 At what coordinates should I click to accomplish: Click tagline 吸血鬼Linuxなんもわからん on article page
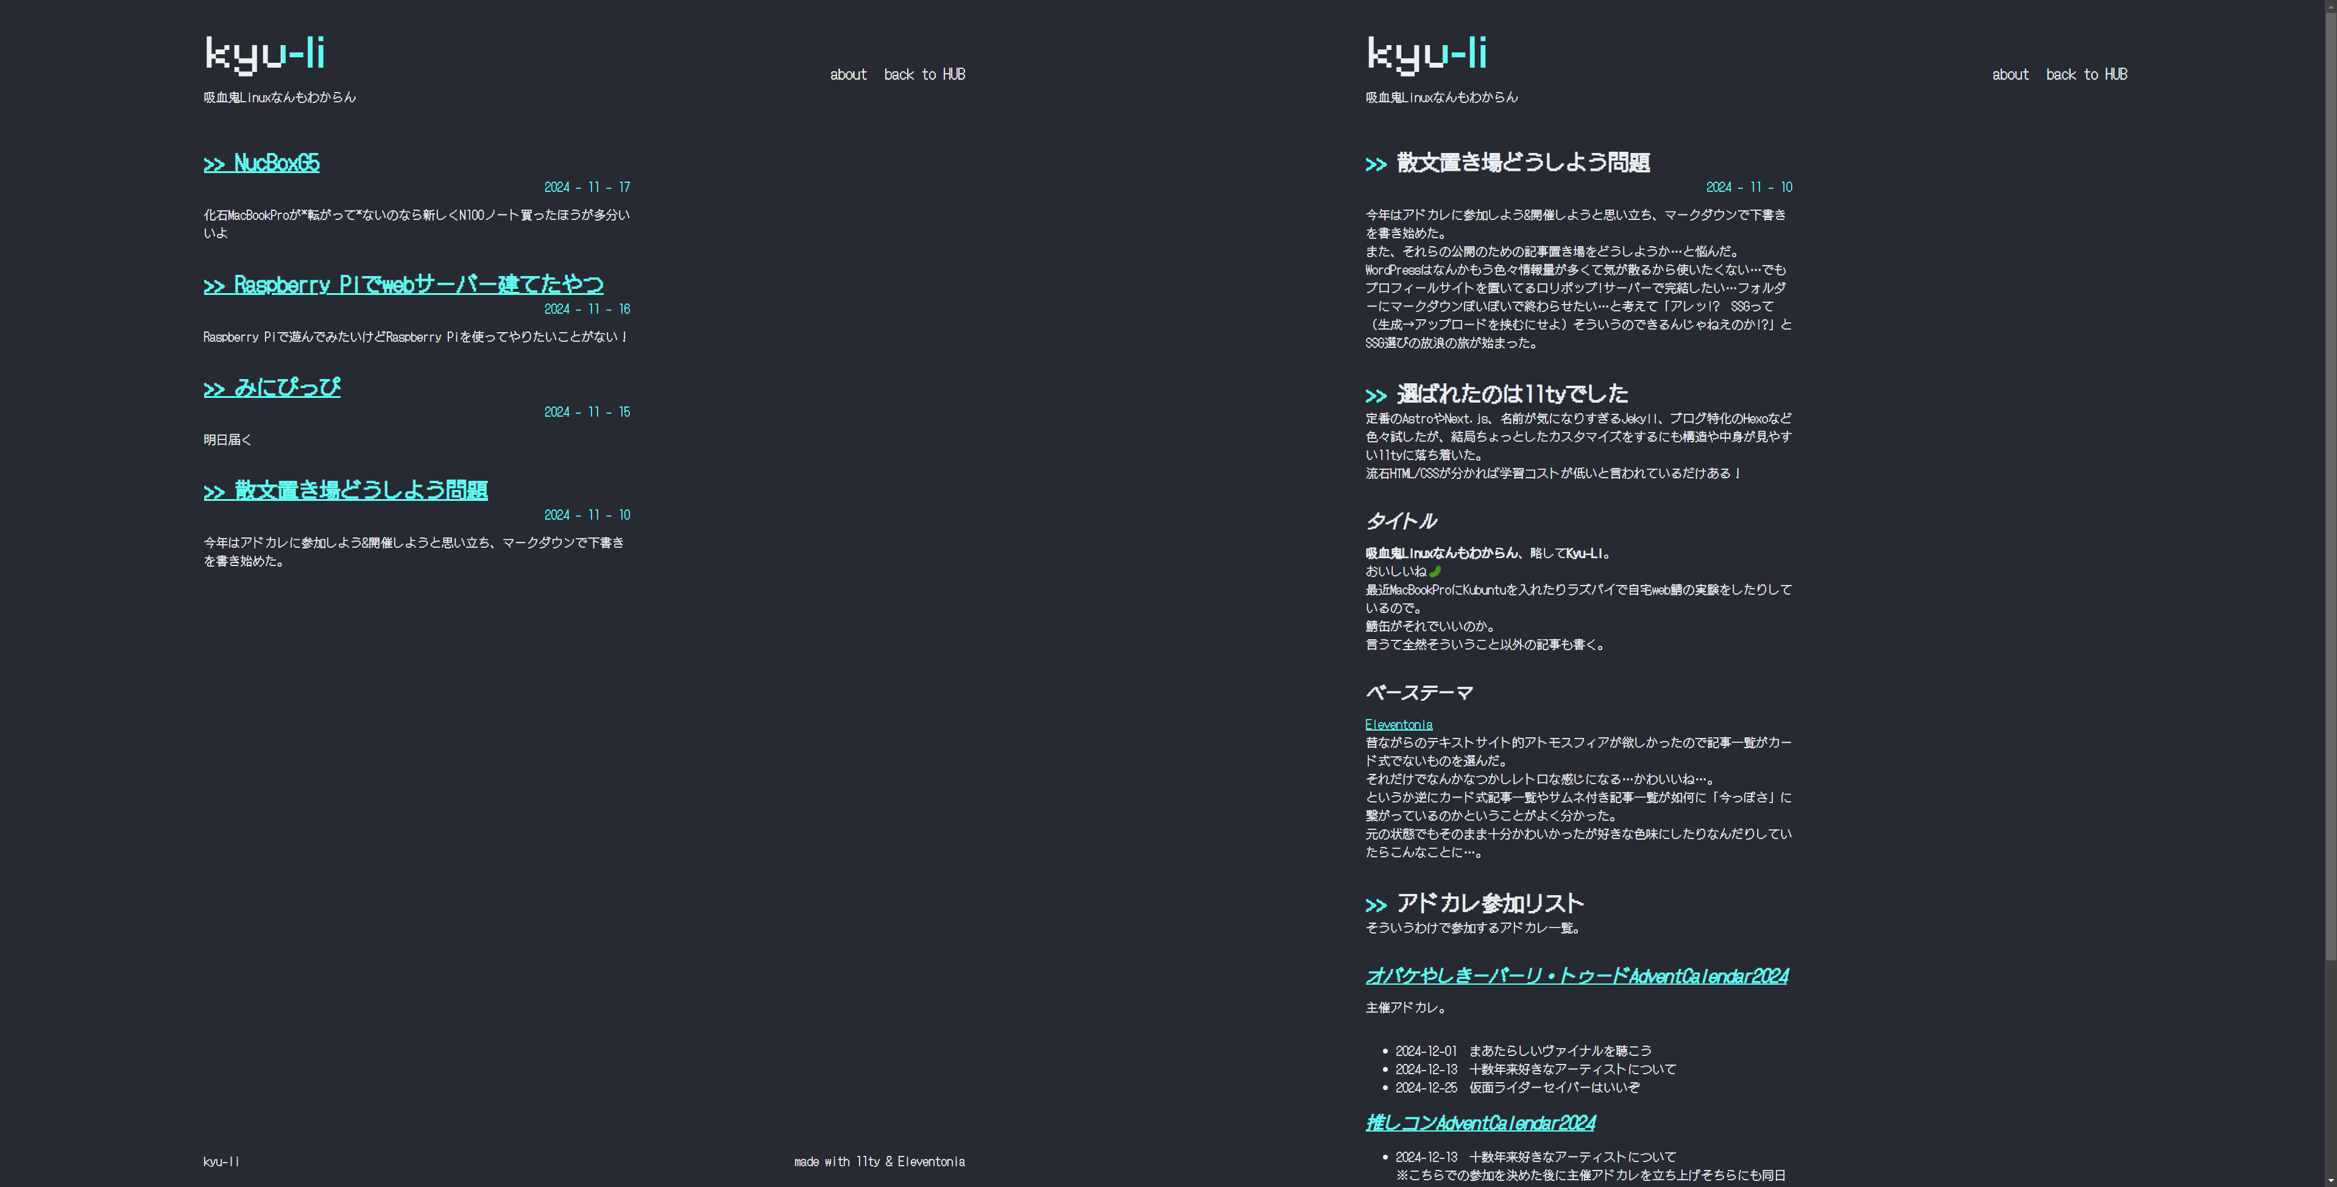coord(1441,97)
